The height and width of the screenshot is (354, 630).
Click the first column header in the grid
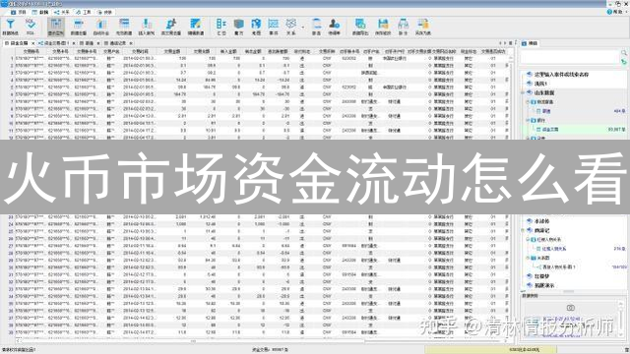[x=31, y=51]
